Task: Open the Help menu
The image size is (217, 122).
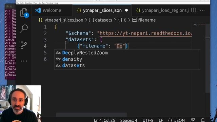Action: 56,3
